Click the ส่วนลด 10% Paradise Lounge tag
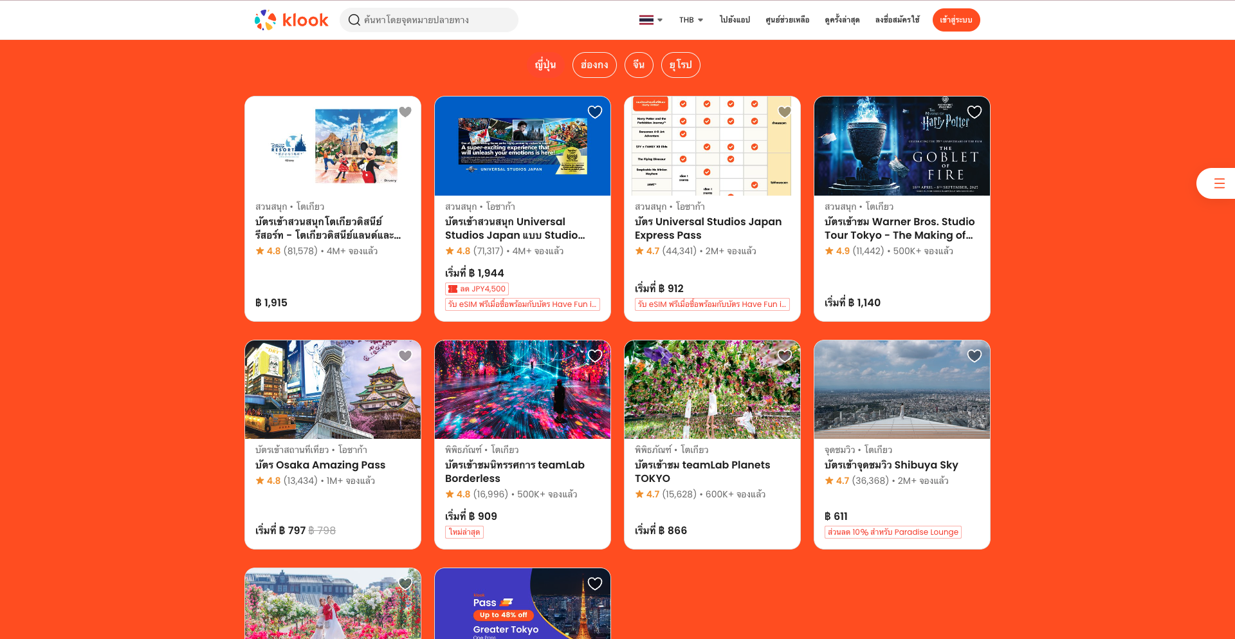 click(893, 532)
